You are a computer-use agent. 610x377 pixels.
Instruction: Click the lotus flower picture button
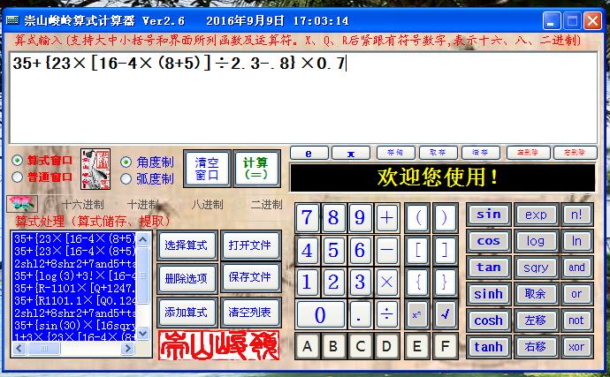pos(23,203)
